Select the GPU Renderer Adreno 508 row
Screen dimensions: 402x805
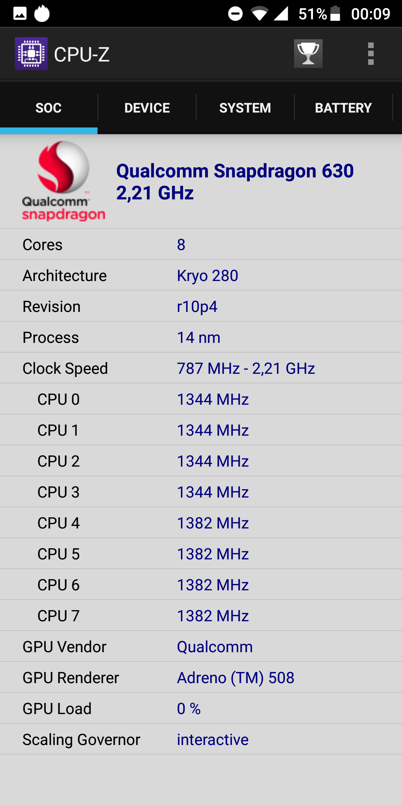[x=201, y=678]
